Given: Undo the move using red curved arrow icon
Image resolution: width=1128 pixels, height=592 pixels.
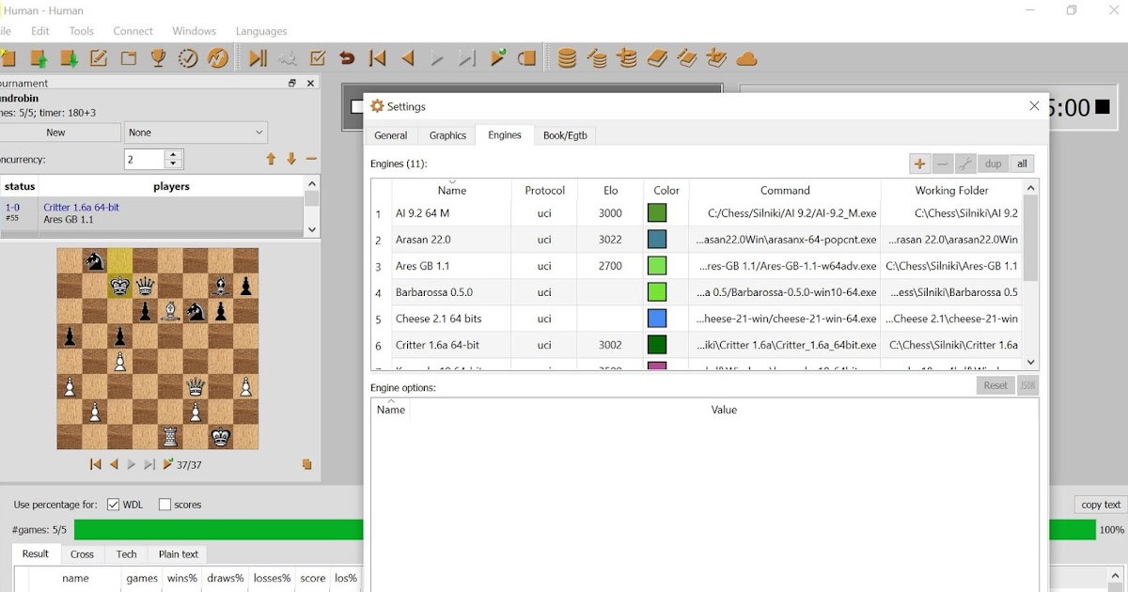Looking at the screenshot, I should [x=347, y=57].
